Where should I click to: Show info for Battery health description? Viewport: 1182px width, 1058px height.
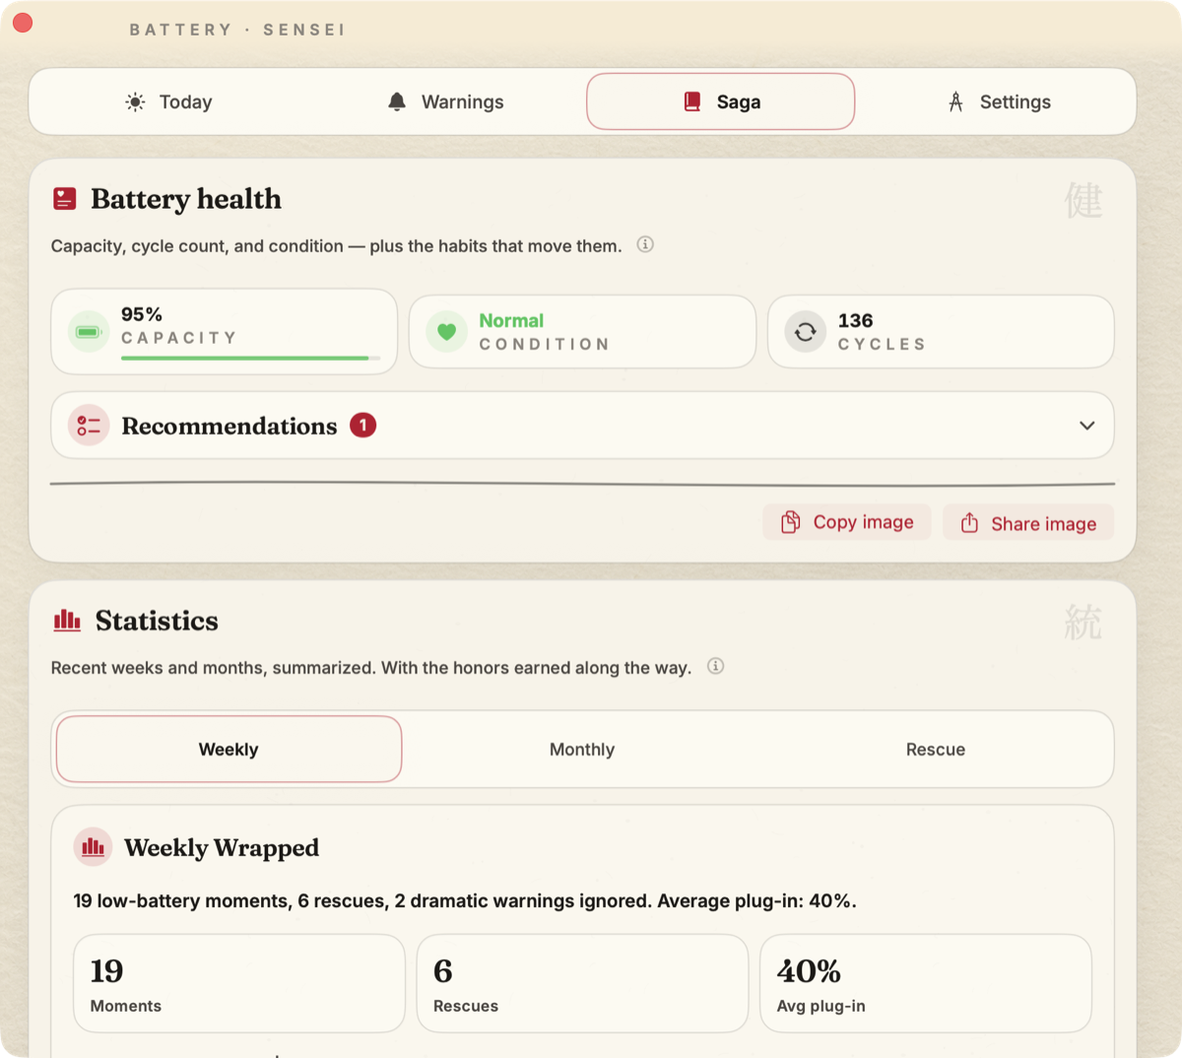[x=645, y=244]
